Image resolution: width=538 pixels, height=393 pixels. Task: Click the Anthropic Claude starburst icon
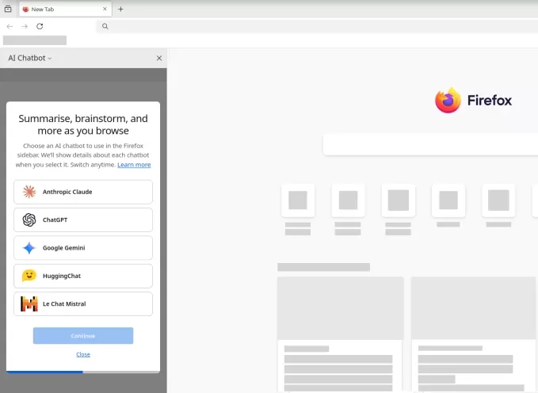coord(29,192)
